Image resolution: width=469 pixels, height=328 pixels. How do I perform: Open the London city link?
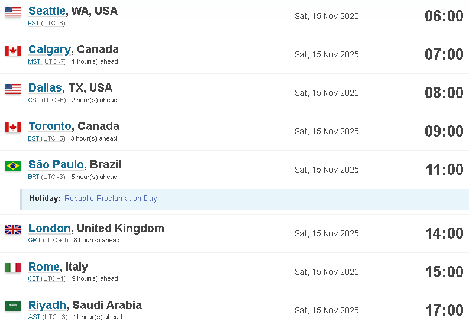(x=50, y=228)
